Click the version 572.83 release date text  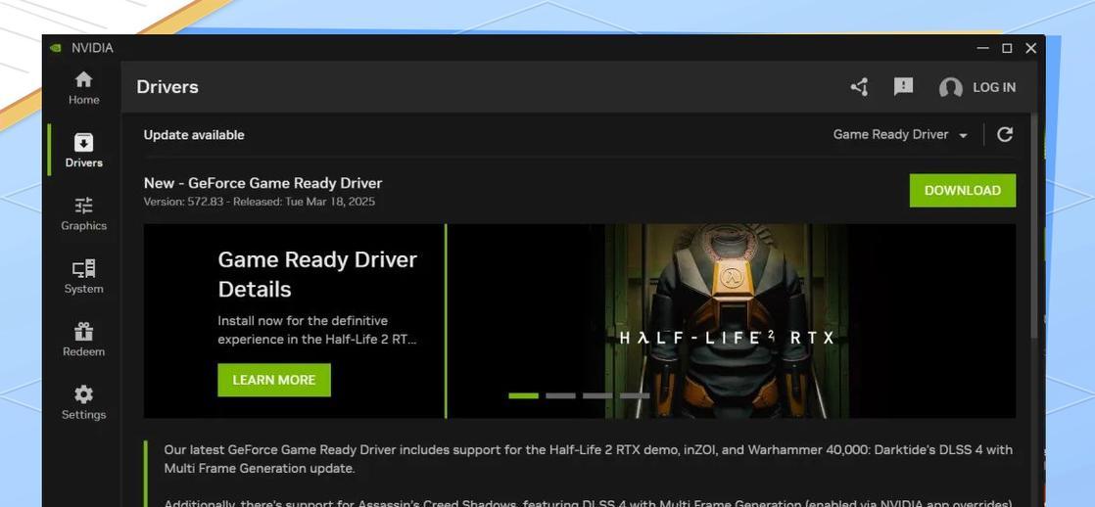point(260,202)
